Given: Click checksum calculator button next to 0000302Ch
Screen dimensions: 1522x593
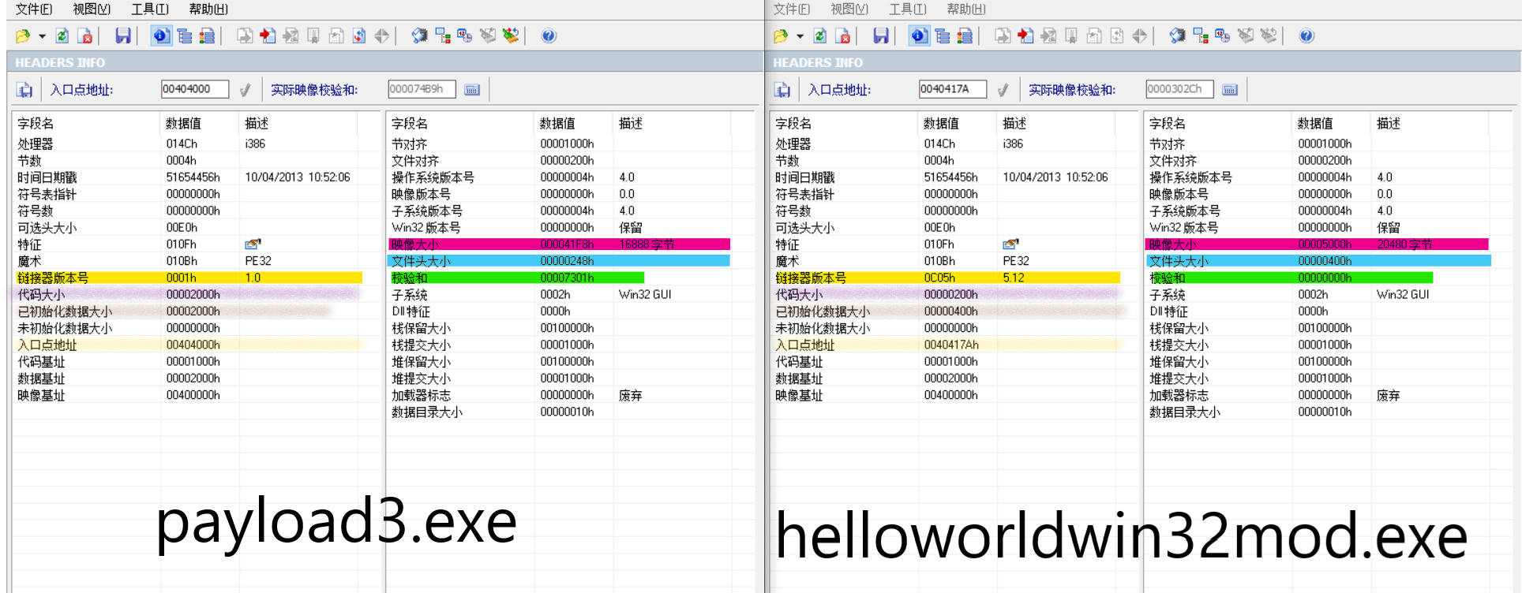Looking at the screenshot, I should click(x=1230, y=90).
